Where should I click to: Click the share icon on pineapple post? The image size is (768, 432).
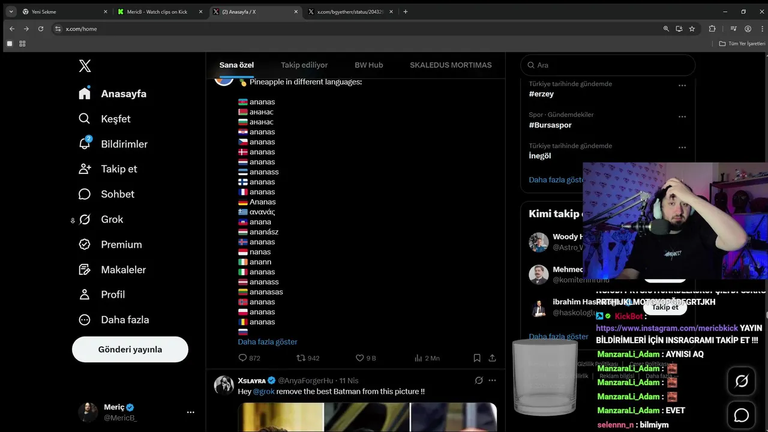tap(493, 358)
